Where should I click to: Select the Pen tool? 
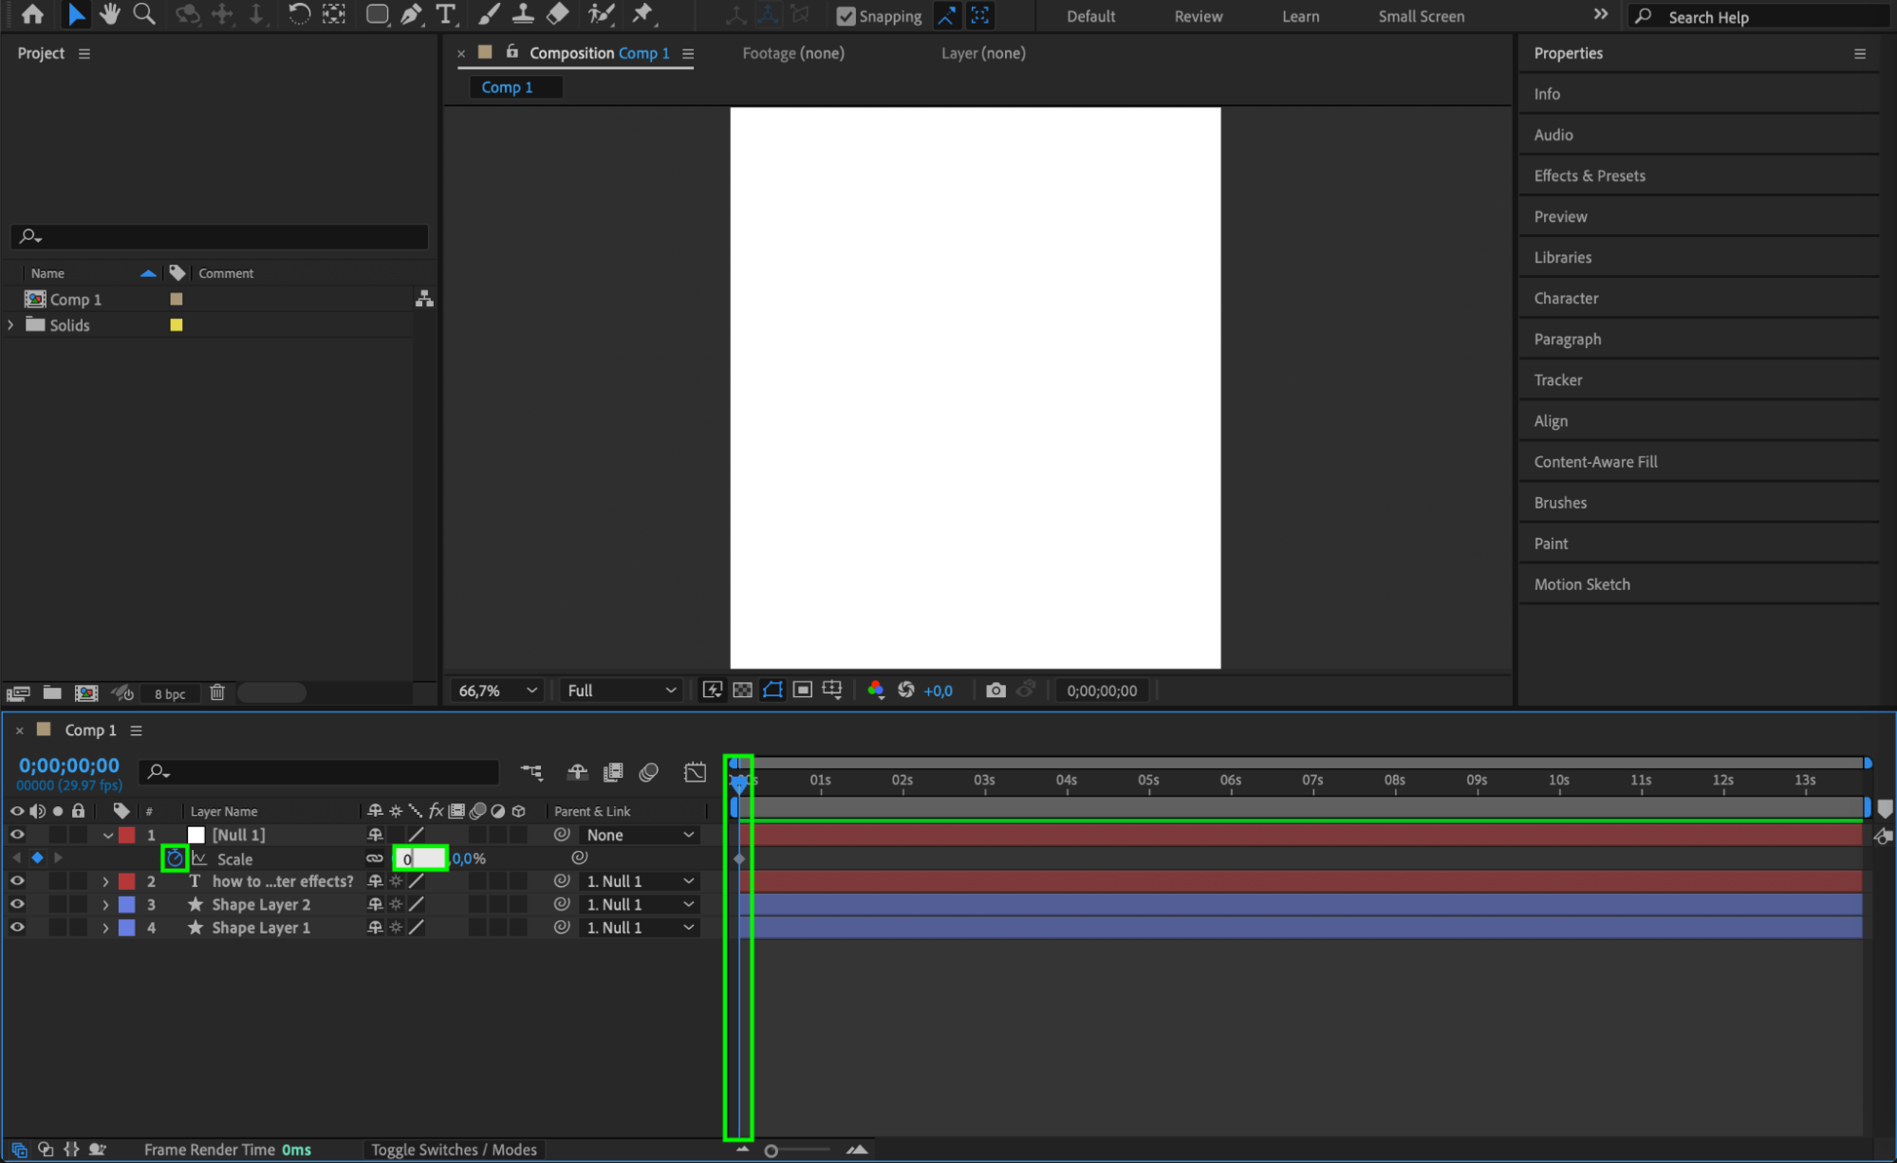(411, 14)
